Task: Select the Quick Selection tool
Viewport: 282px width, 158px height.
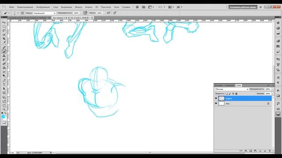Action: click(x=4, y=35)
